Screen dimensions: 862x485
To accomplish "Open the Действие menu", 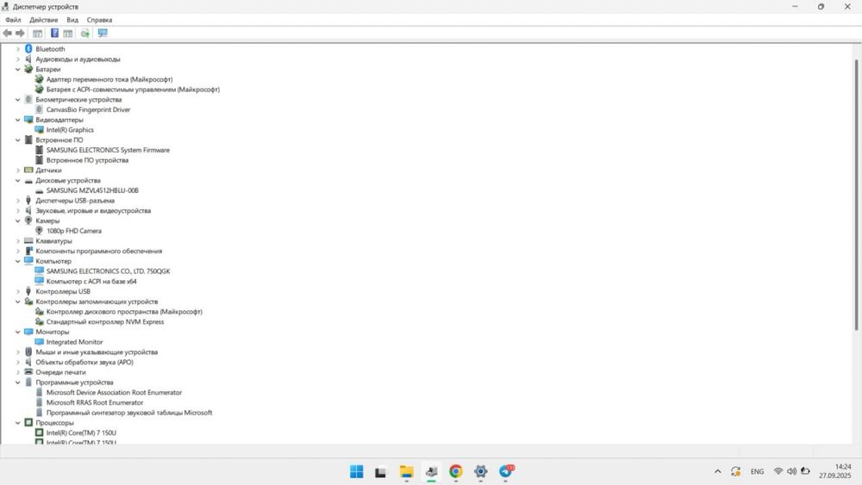I will [x=43, y=20].
